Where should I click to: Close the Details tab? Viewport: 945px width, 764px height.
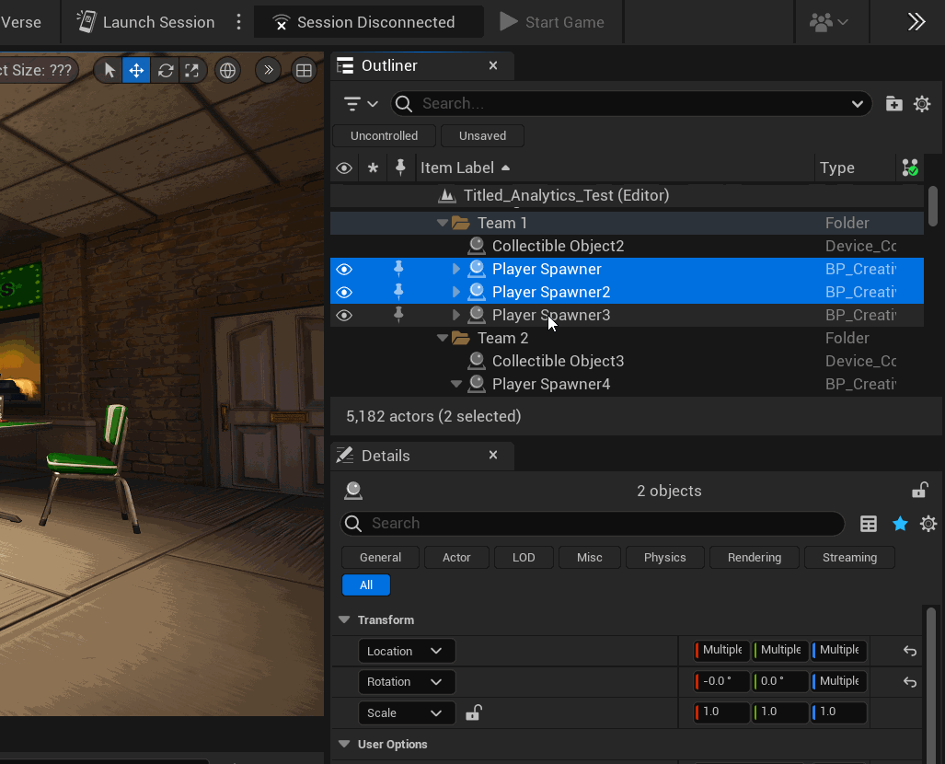click(493, 456)
